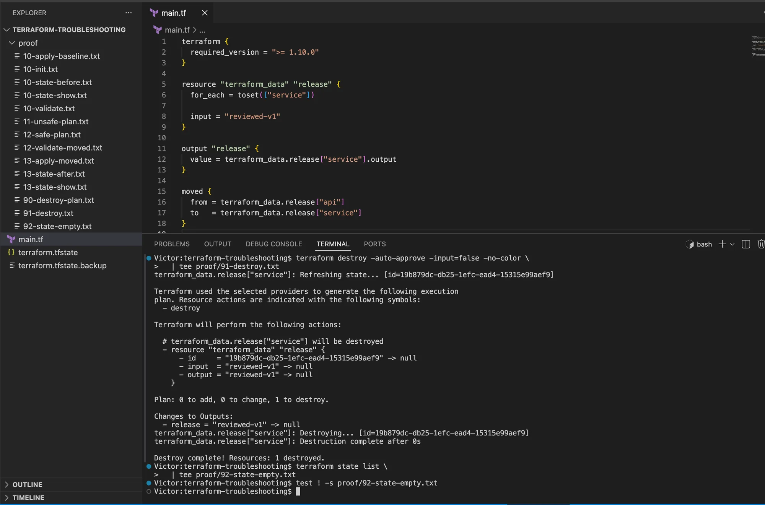Screen dimensions: 765x505
Task: Click the "reviewed-v1" input string on line 8
Action: (252, 116)
